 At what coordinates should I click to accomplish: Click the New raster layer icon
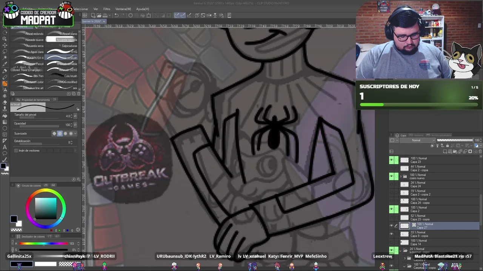[445, 151]
